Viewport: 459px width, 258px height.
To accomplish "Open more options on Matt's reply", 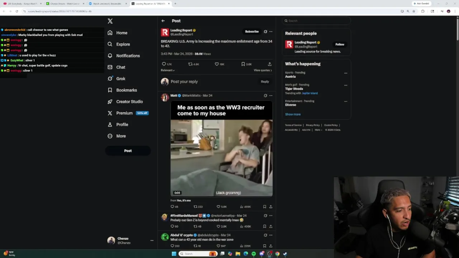I will pyautogui.click(x=271, y=96).
